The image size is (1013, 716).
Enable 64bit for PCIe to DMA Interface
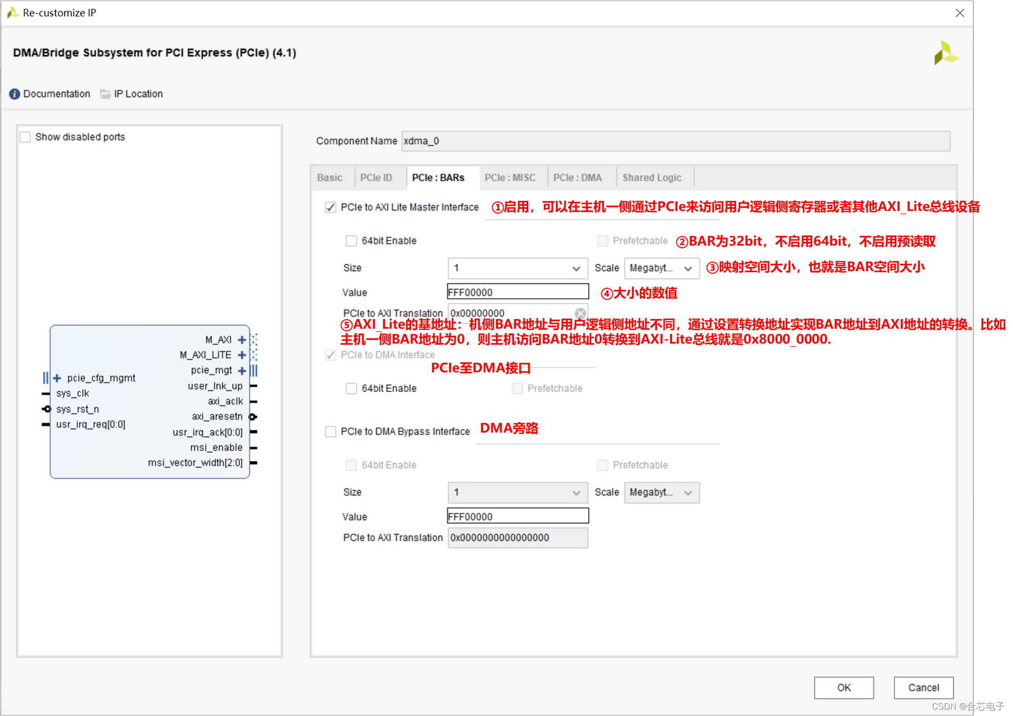tap(351, 388)
